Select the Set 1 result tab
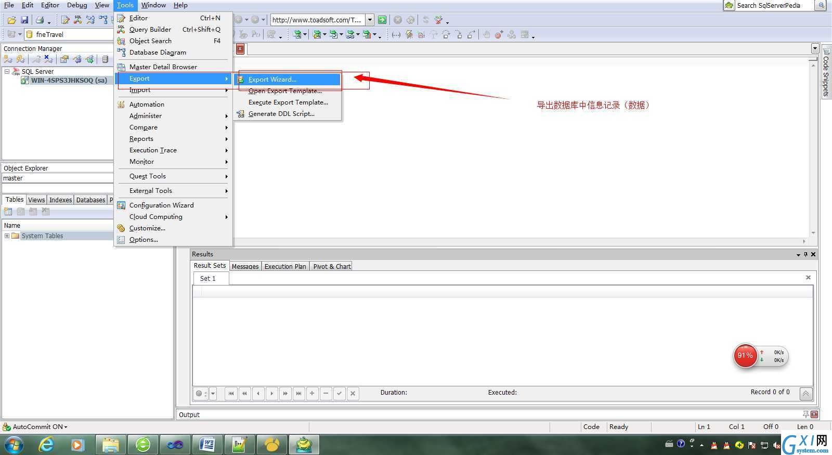This screenshot has width=832, height=455. click(210, 278)
